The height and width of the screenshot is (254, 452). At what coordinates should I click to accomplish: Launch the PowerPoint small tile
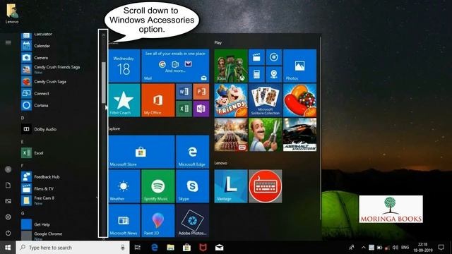pyautogui.click(x=201, y=92)
